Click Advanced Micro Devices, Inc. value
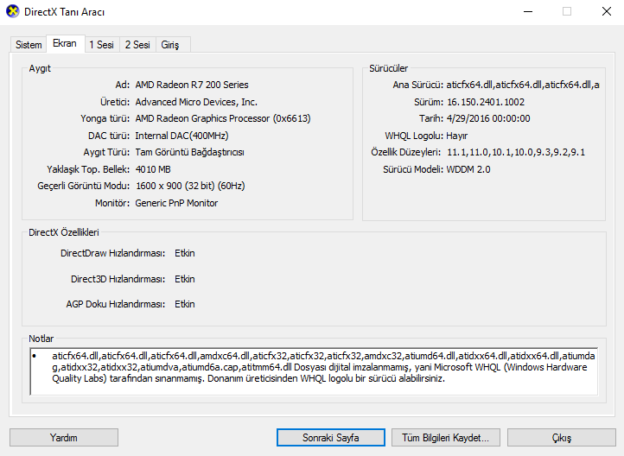This screenshot has height=456, width=624. pos(196,102)
